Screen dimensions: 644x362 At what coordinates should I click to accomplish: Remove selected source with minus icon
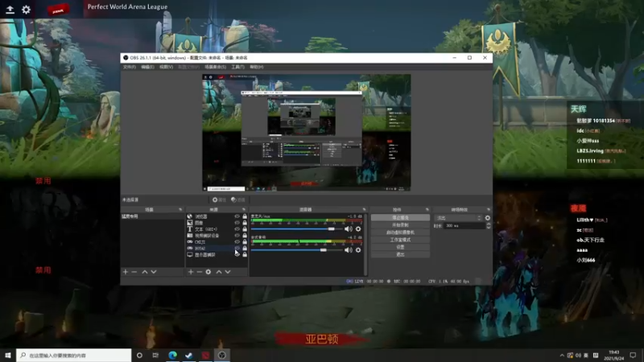(199, 272)
